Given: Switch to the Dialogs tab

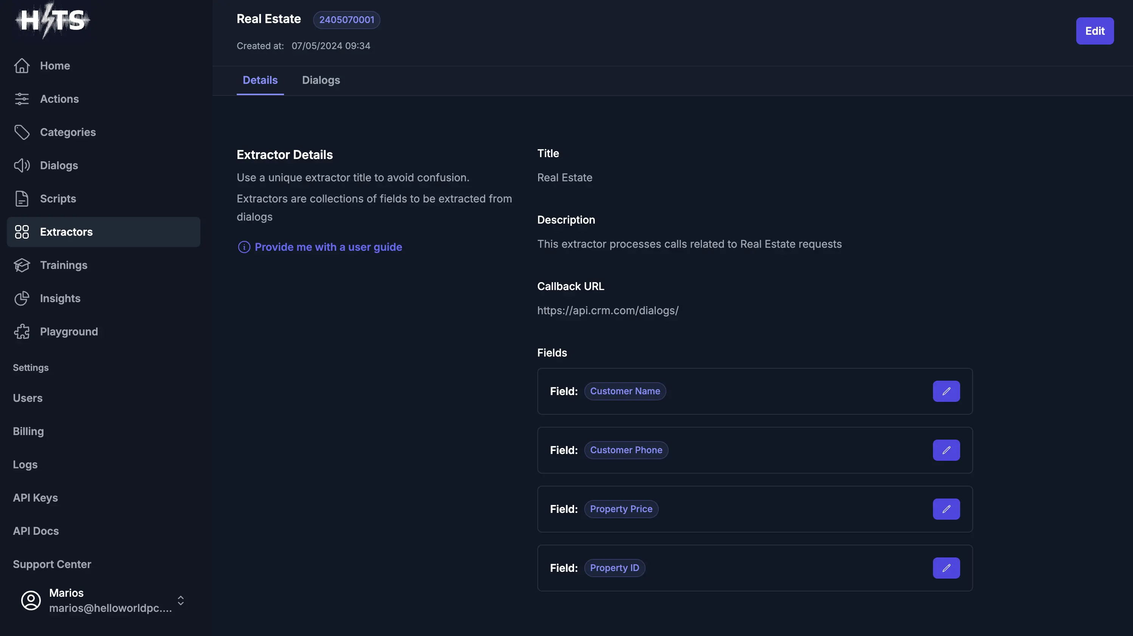Looking at the screenshot, I should [x=321, y=80].
